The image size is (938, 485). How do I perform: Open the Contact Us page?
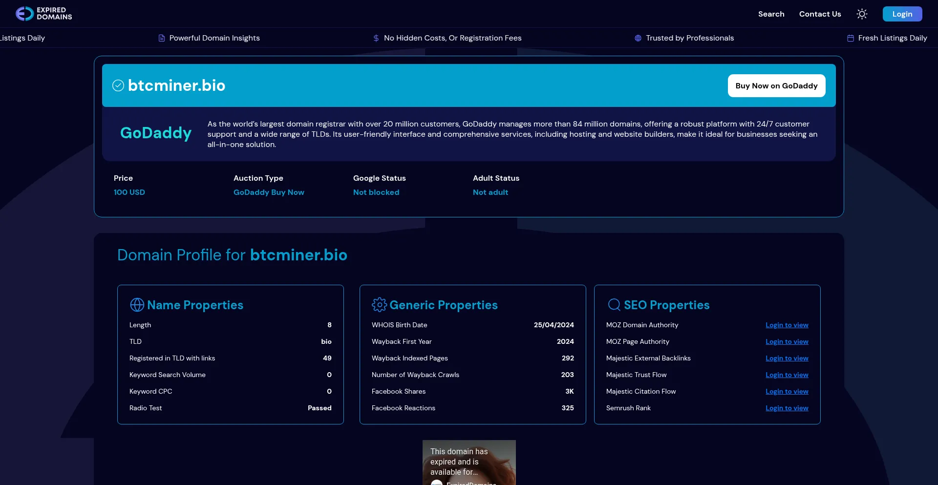pos(820,14)
